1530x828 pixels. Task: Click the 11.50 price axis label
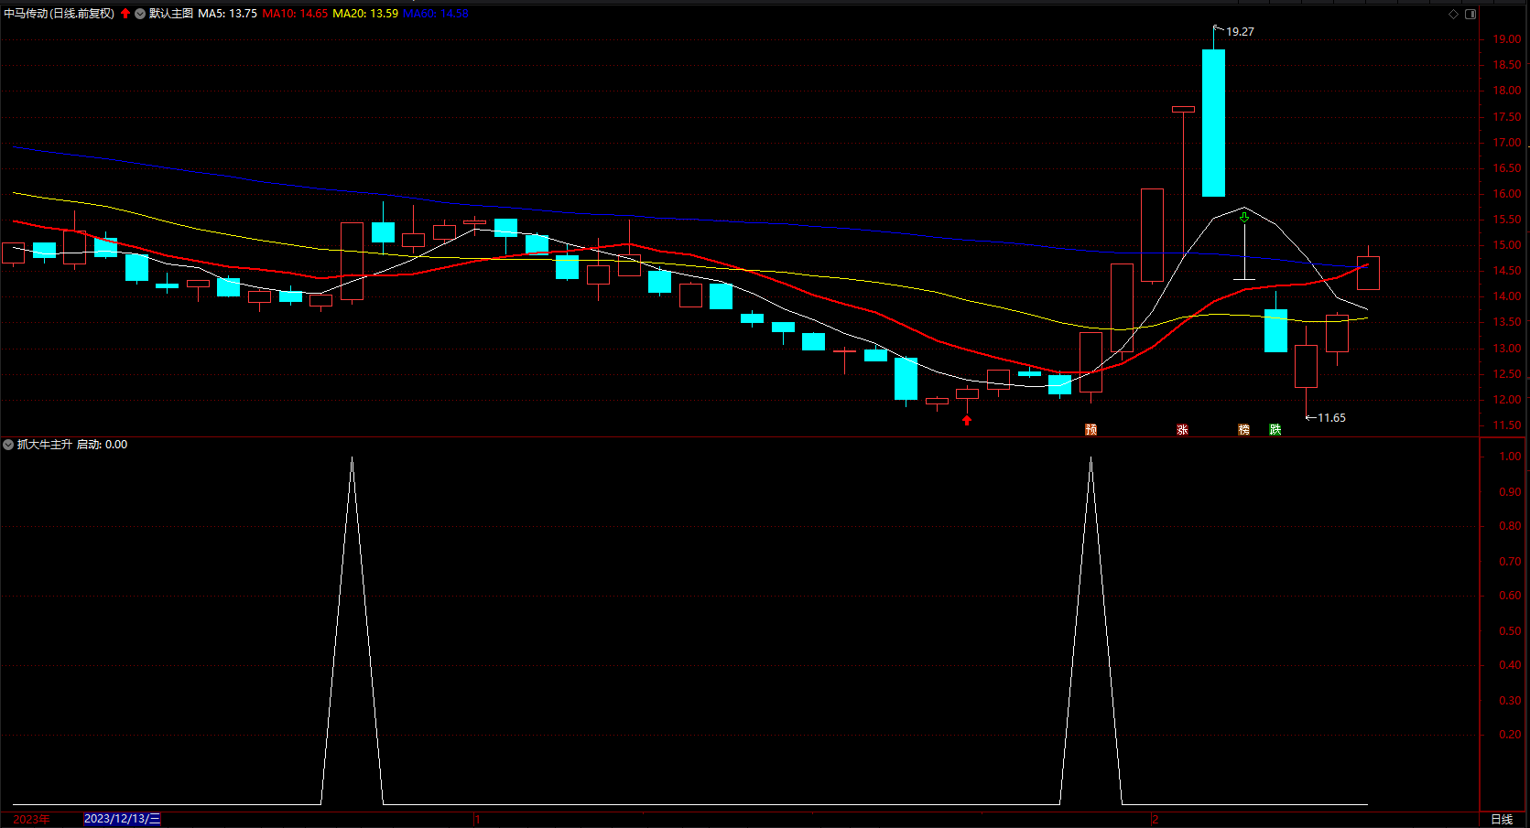click(x=1507, y=425)
